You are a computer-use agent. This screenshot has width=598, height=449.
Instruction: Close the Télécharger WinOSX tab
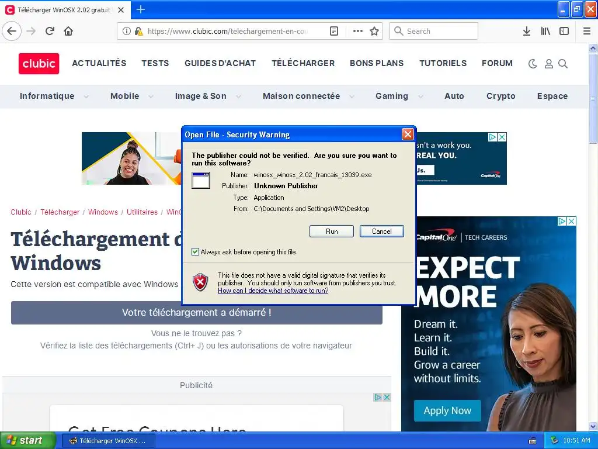click(121, 10)
